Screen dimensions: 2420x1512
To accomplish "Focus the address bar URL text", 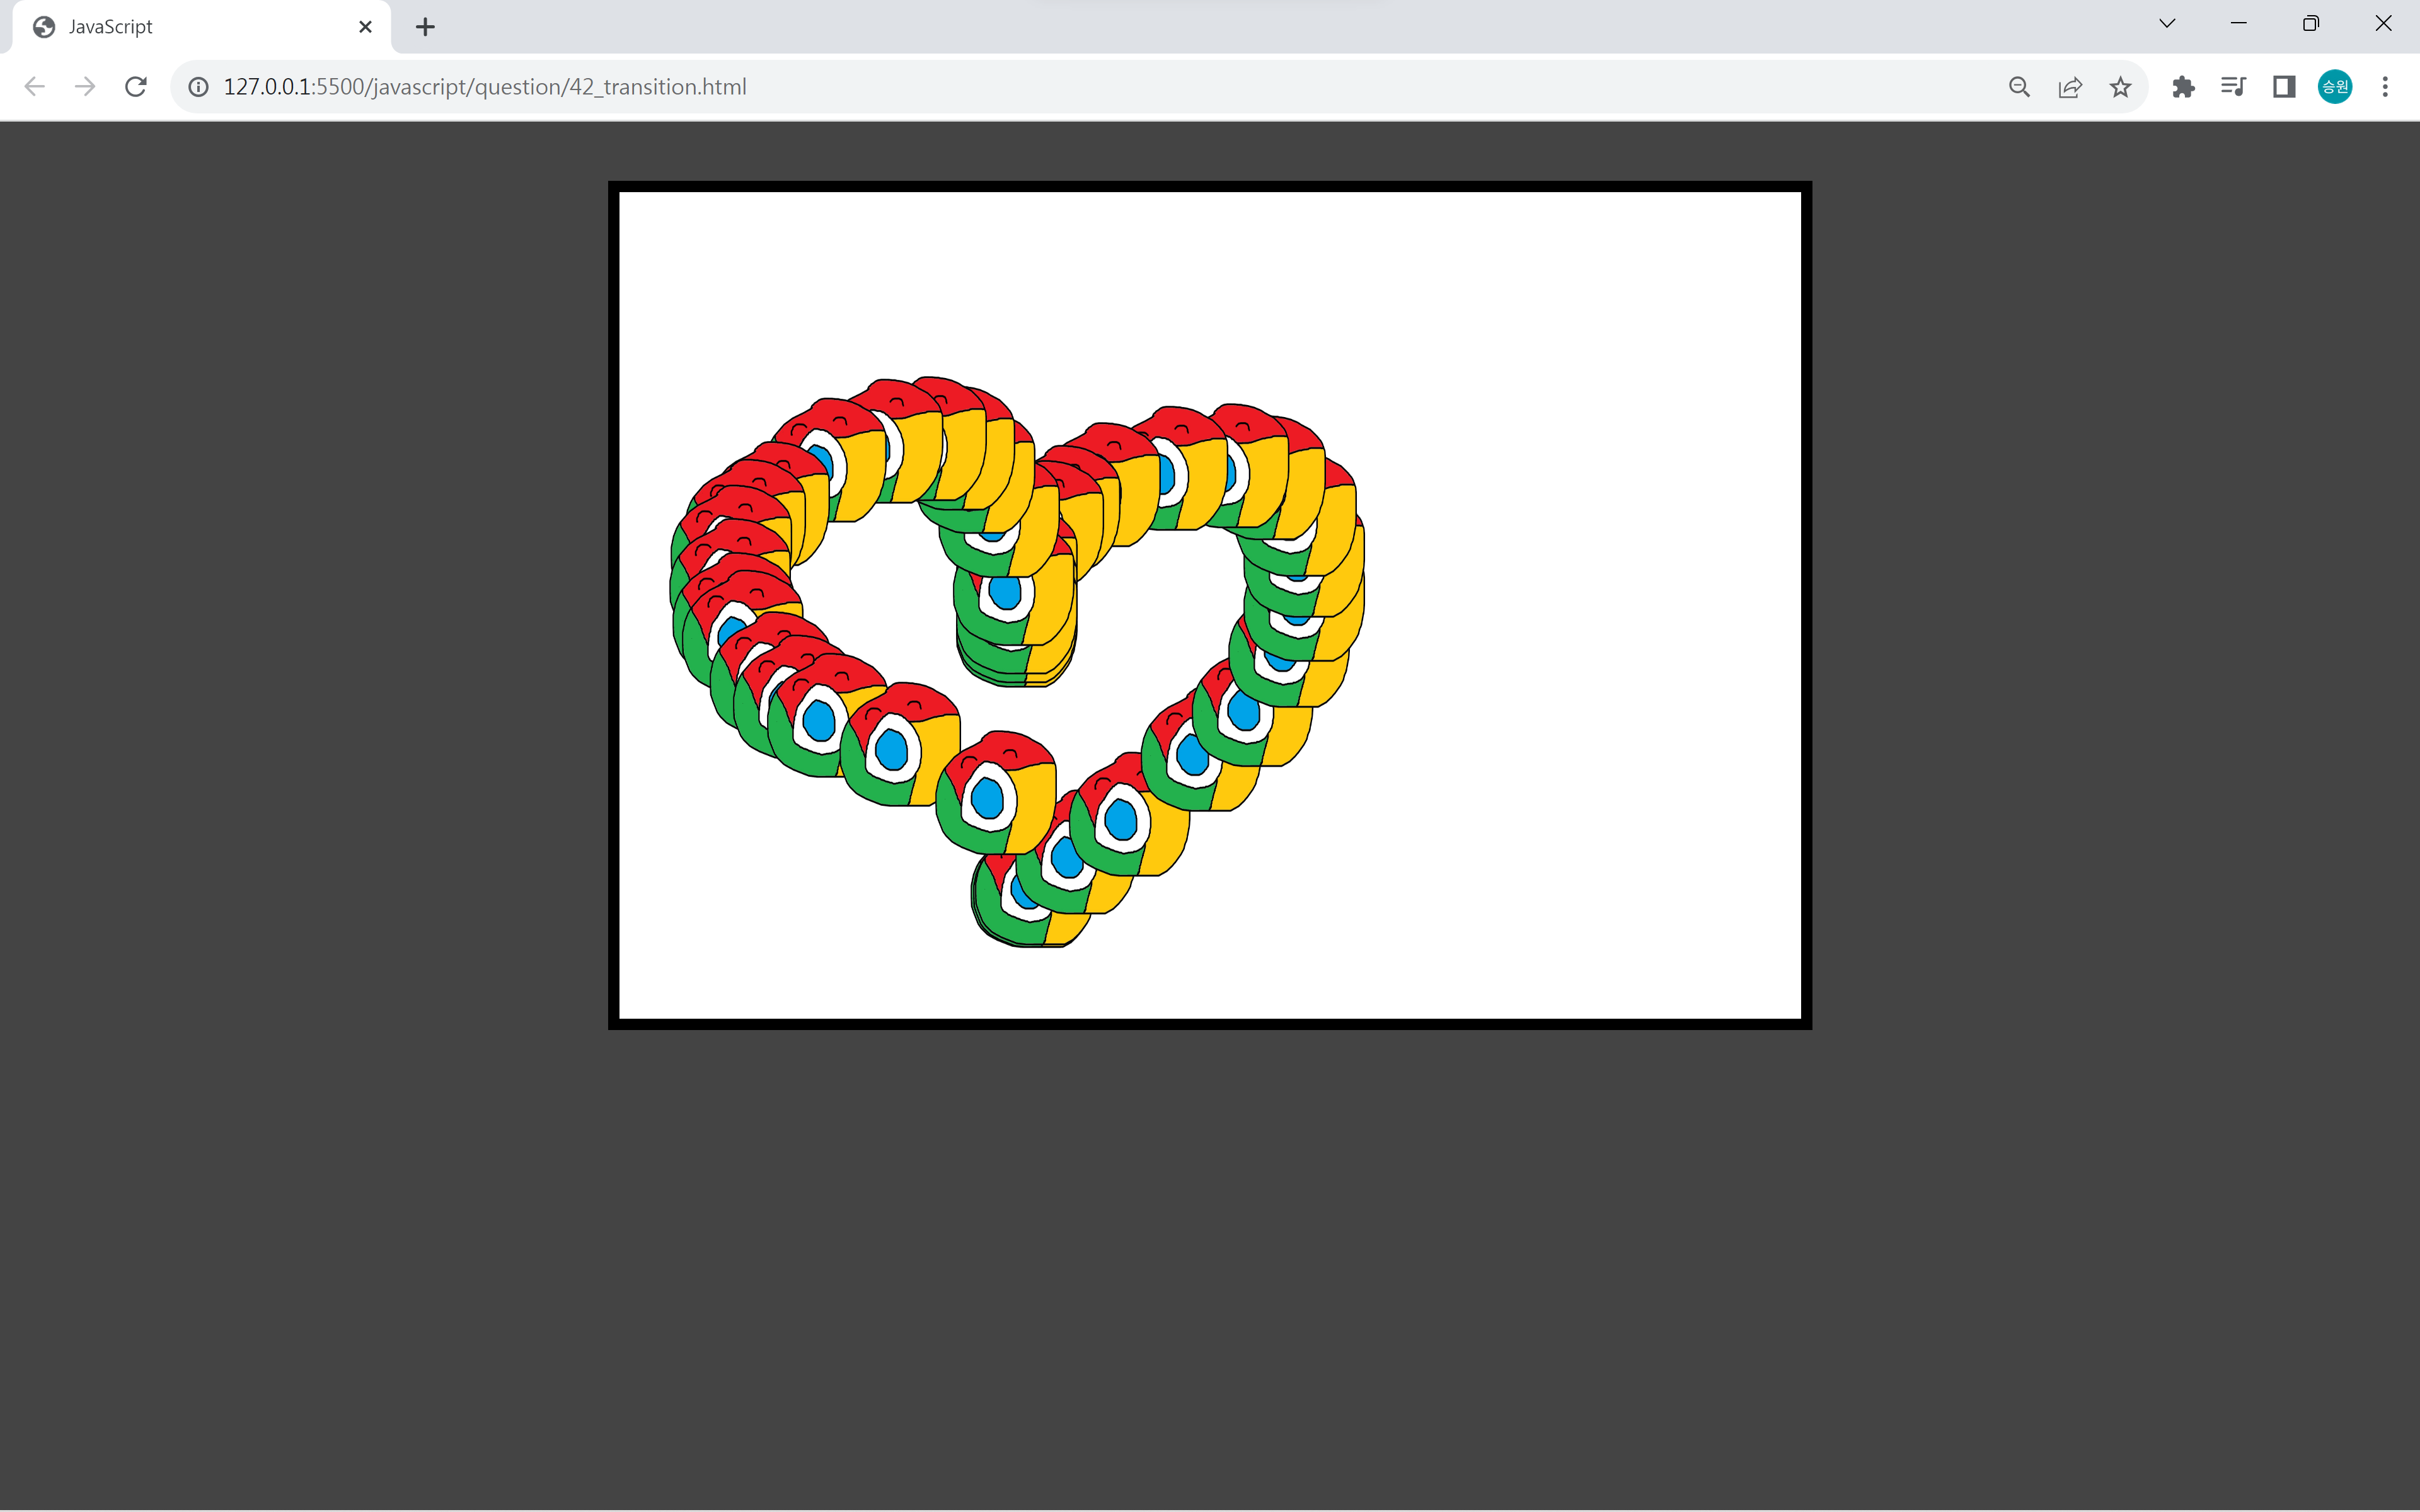I will click(x=485, y=87).
